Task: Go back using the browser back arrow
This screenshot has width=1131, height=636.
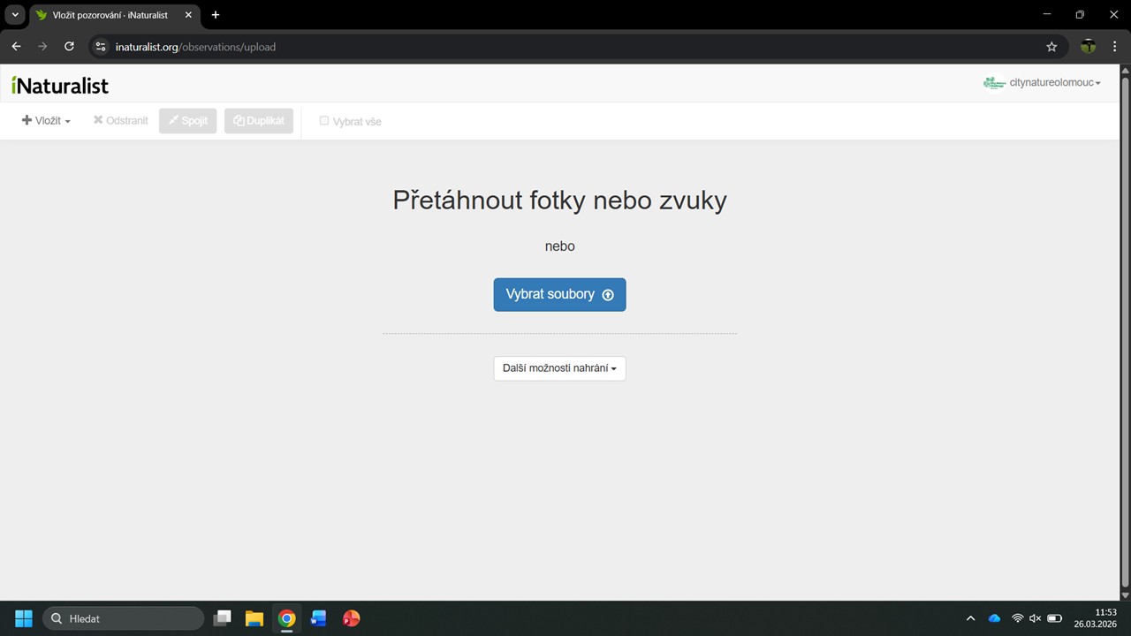Action: 16,47
